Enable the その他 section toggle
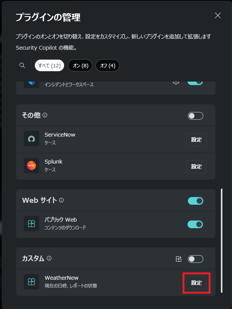Viewport: 232px width, 309px height. click(x=195, y=116)
